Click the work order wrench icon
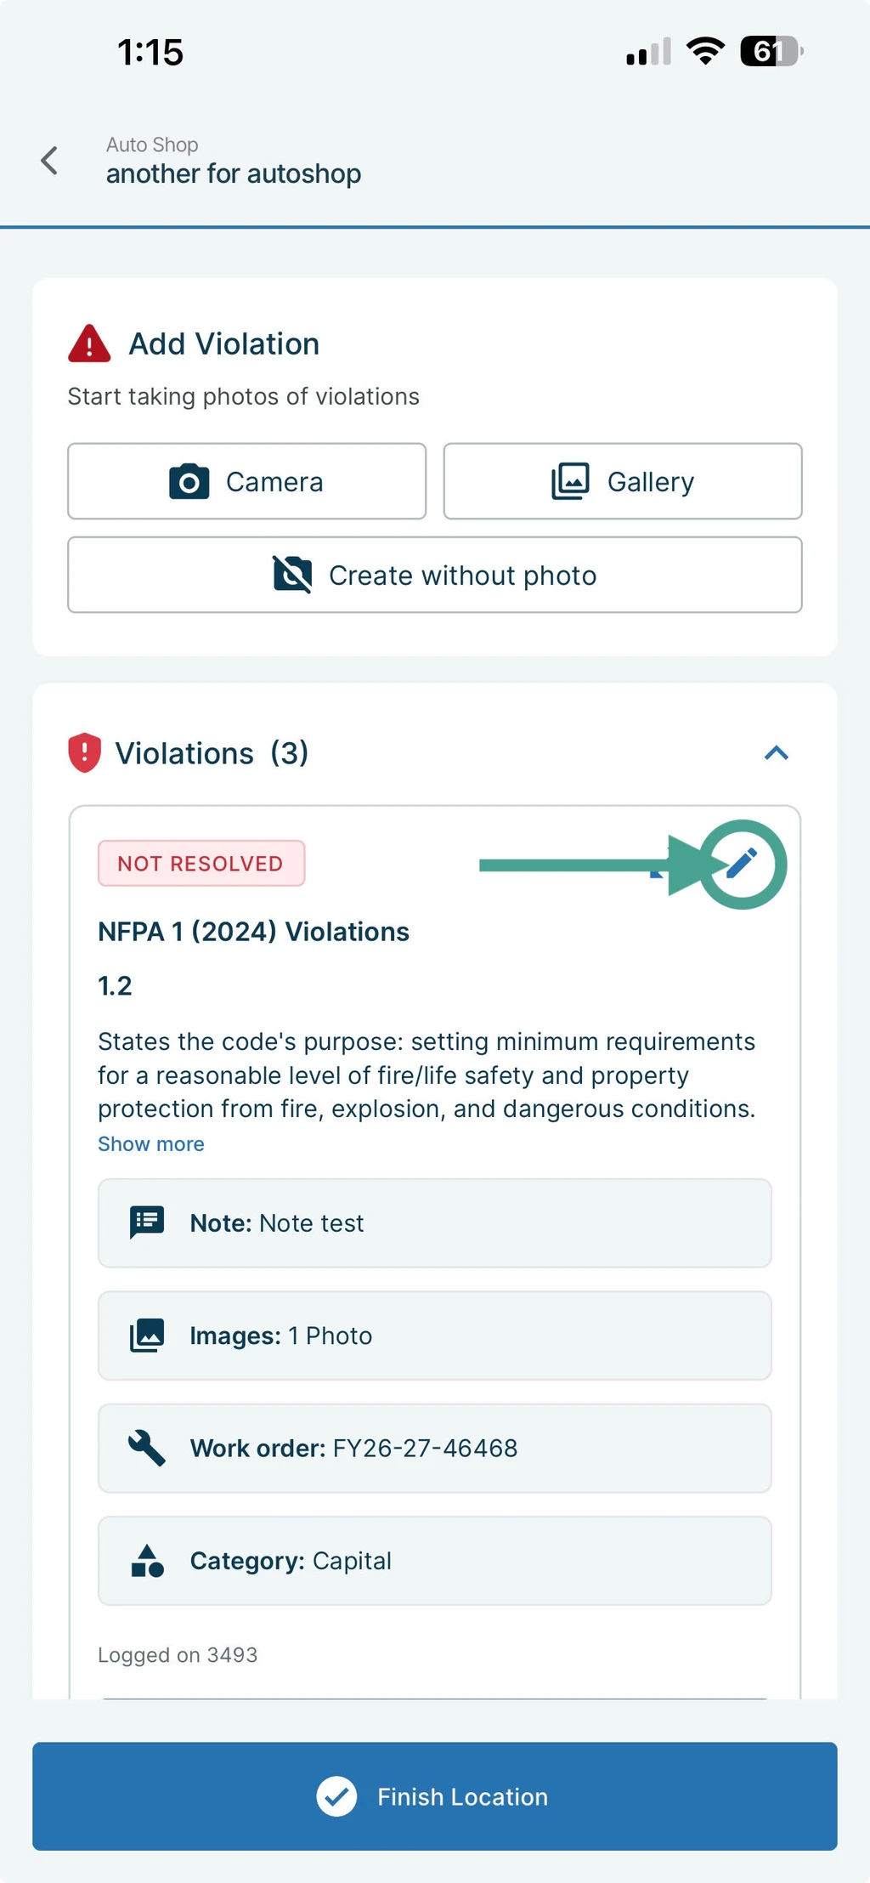Screen dimensions: 870x1883 147,1448
